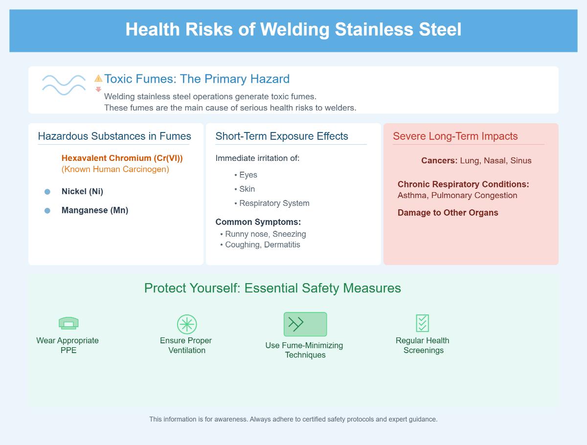Click the Hazardous Substances in Fumes heading
Image resolution: width=587 pixels, height=445 pixels.
pos(114,136)
